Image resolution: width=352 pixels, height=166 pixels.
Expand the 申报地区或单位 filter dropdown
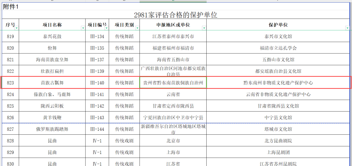pos(204,28)
